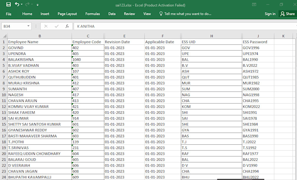
Task: Click the Undo arrow icon
Action: pyautogui.click(x=17, y=4)
